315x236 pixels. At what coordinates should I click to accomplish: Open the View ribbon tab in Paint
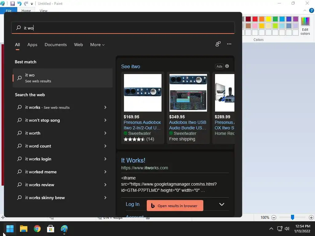[x=43, y=11]
